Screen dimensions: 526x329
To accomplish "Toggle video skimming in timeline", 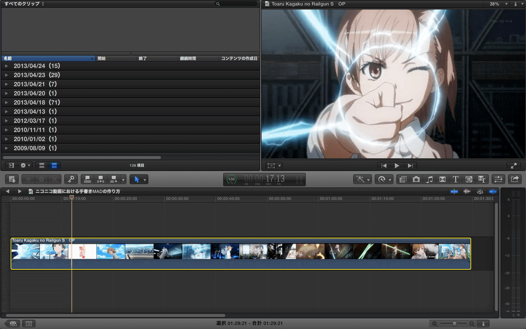I will (454, 192).
